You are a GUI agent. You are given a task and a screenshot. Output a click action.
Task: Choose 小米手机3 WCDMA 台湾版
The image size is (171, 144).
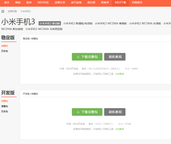(145, 23)
